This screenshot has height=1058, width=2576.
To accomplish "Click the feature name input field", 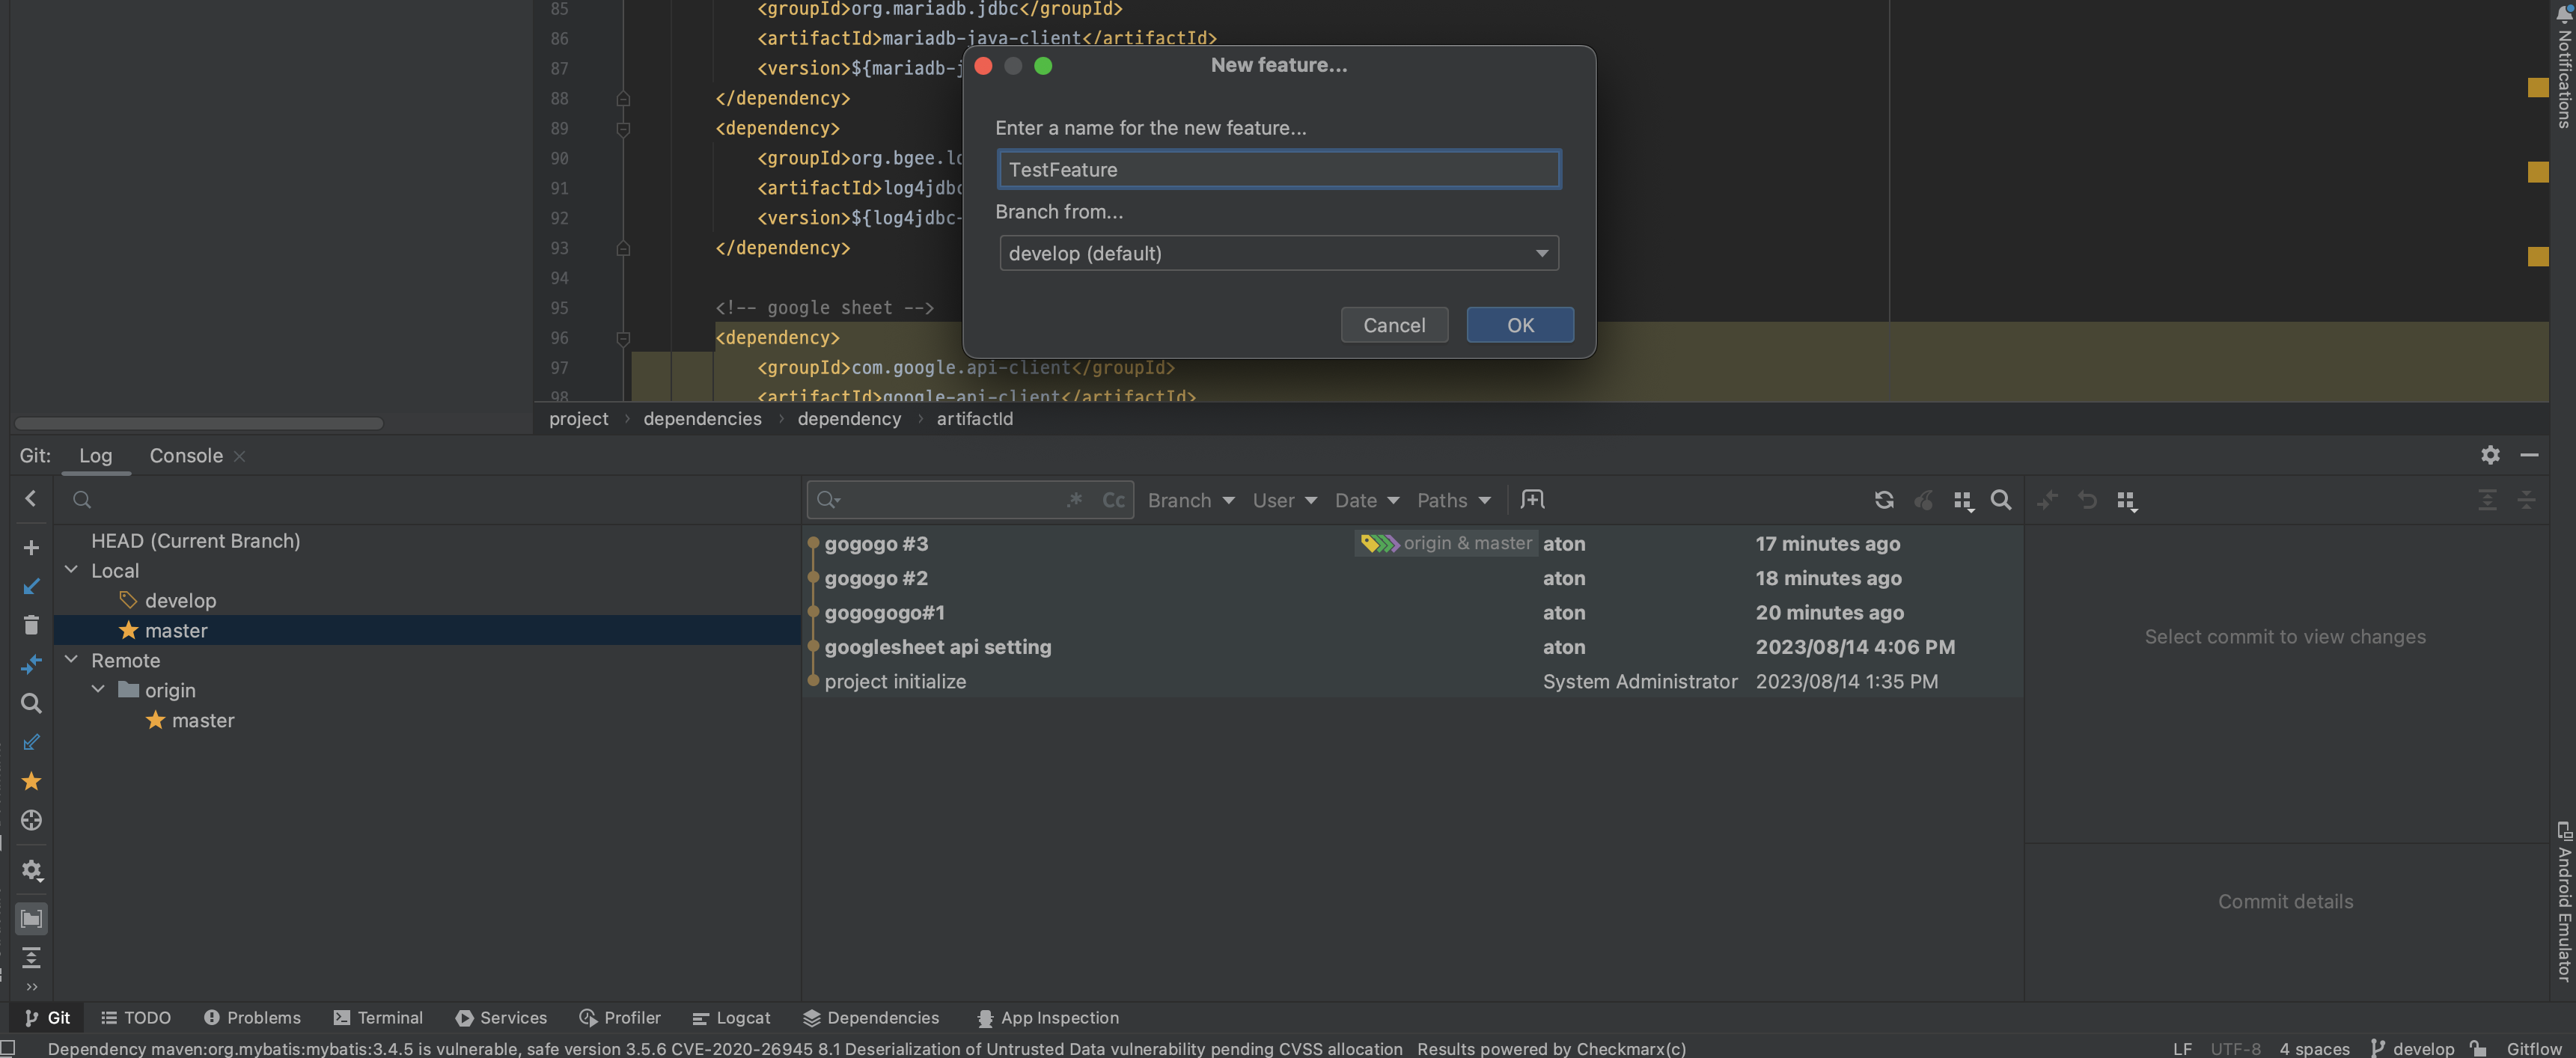I will pos(1278,170).
